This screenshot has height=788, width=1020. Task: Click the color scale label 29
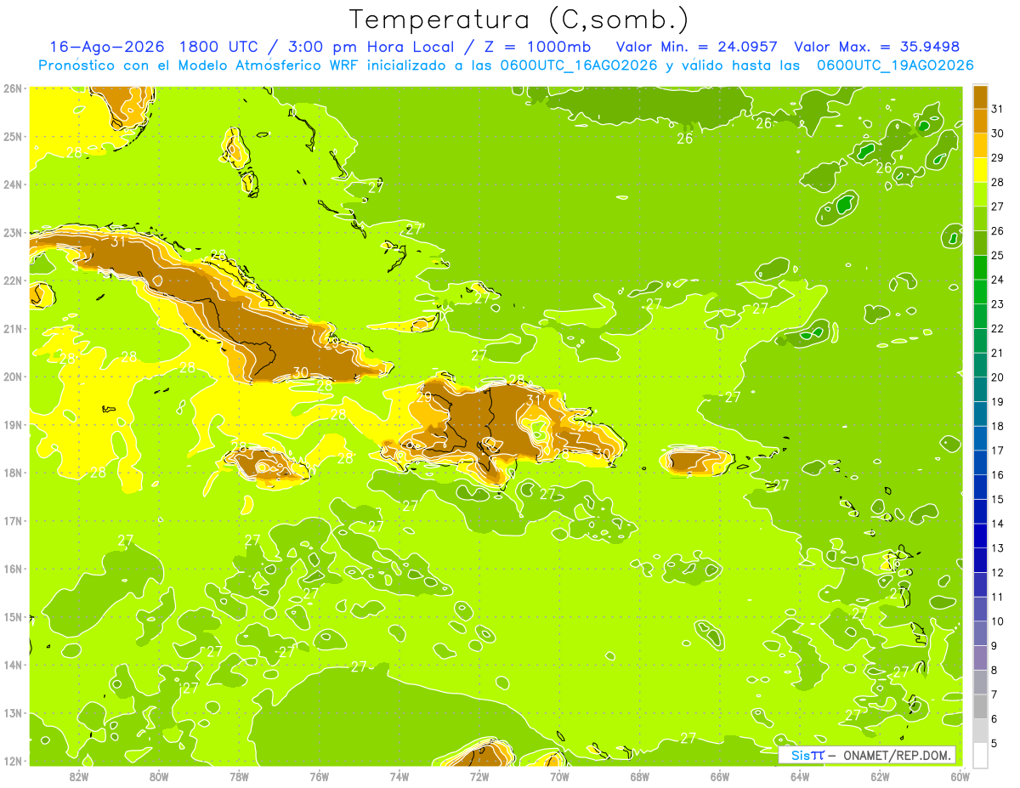coord(998,158)
